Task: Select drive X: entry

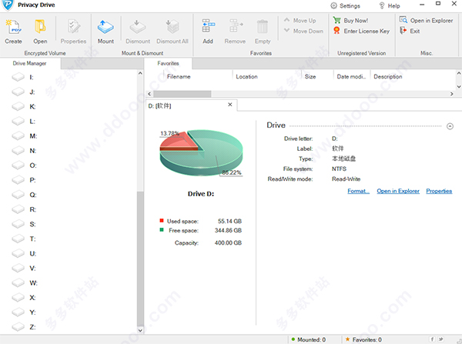Action: 24,298
